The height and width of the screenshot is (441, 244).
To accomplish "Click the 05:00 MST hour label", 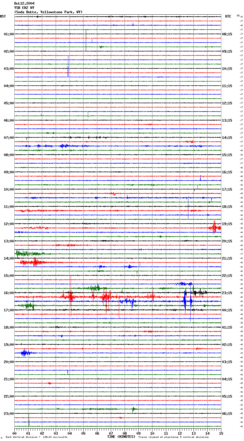I will [9, 103].
